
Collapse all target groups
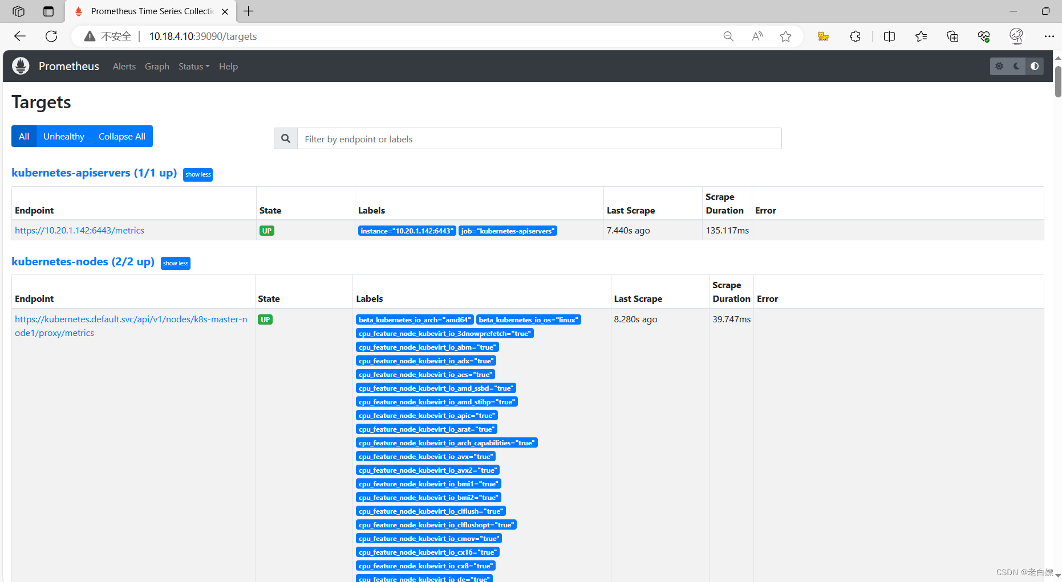[122, 136]
